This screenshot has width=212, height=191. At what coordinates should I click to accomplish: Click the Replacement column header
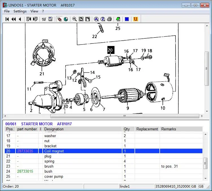(x=147, y=129)
